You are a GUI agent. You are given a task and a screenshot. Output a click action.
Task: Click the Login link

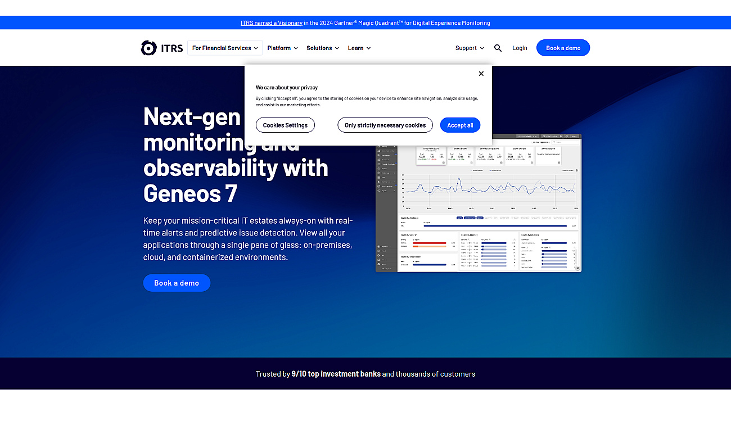click(520, 48)
